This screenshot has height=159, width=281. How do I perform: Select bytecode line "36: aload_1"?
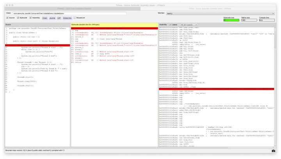(x=114, y=58)
